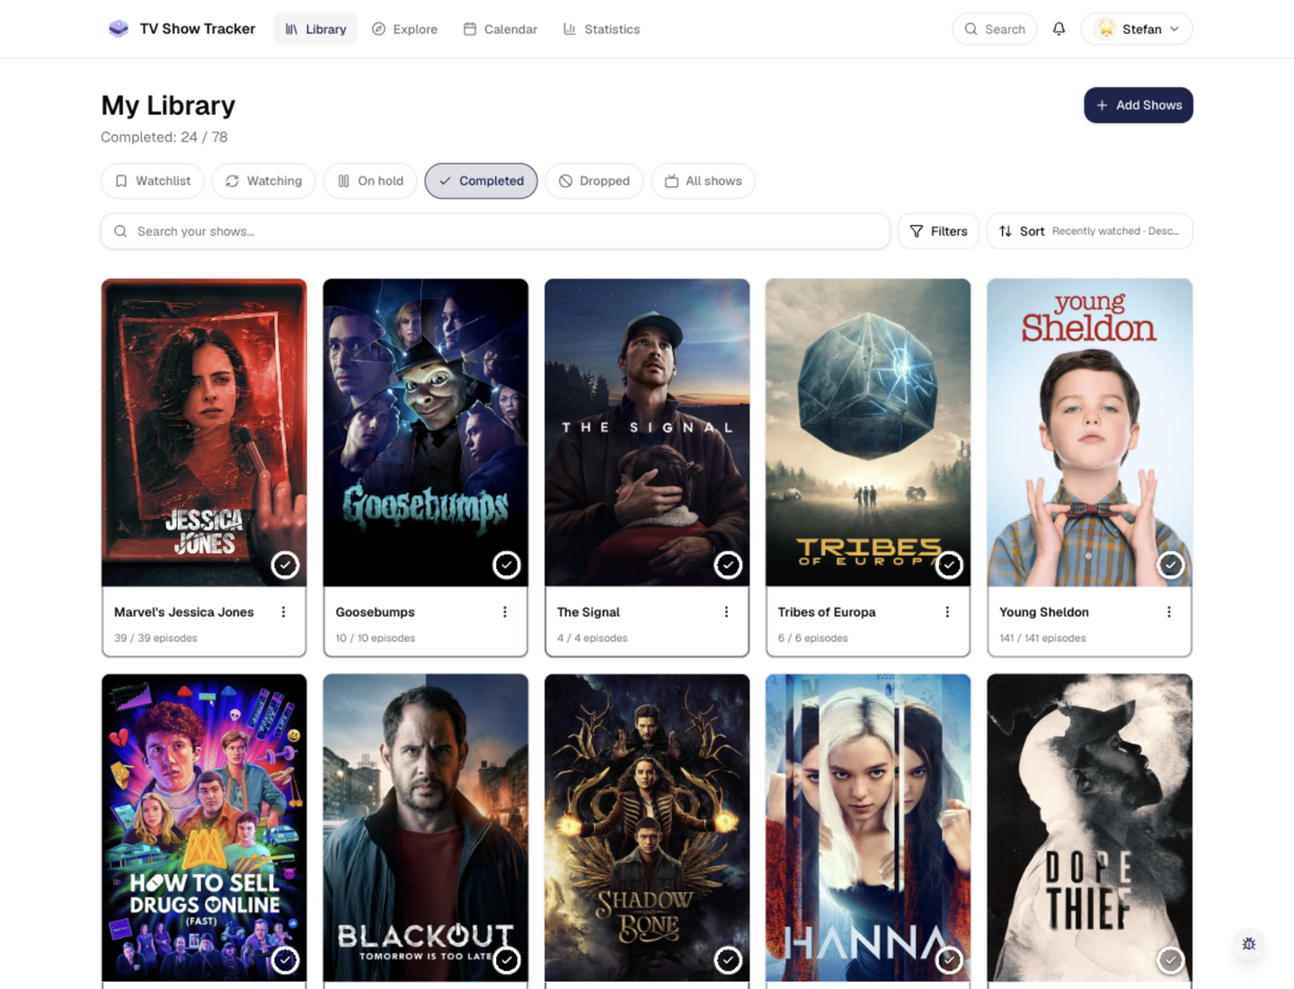Open the Young Sheldon poster thumbnail
Viewport: 1294px width, 989px height.
coord(1090,432)
